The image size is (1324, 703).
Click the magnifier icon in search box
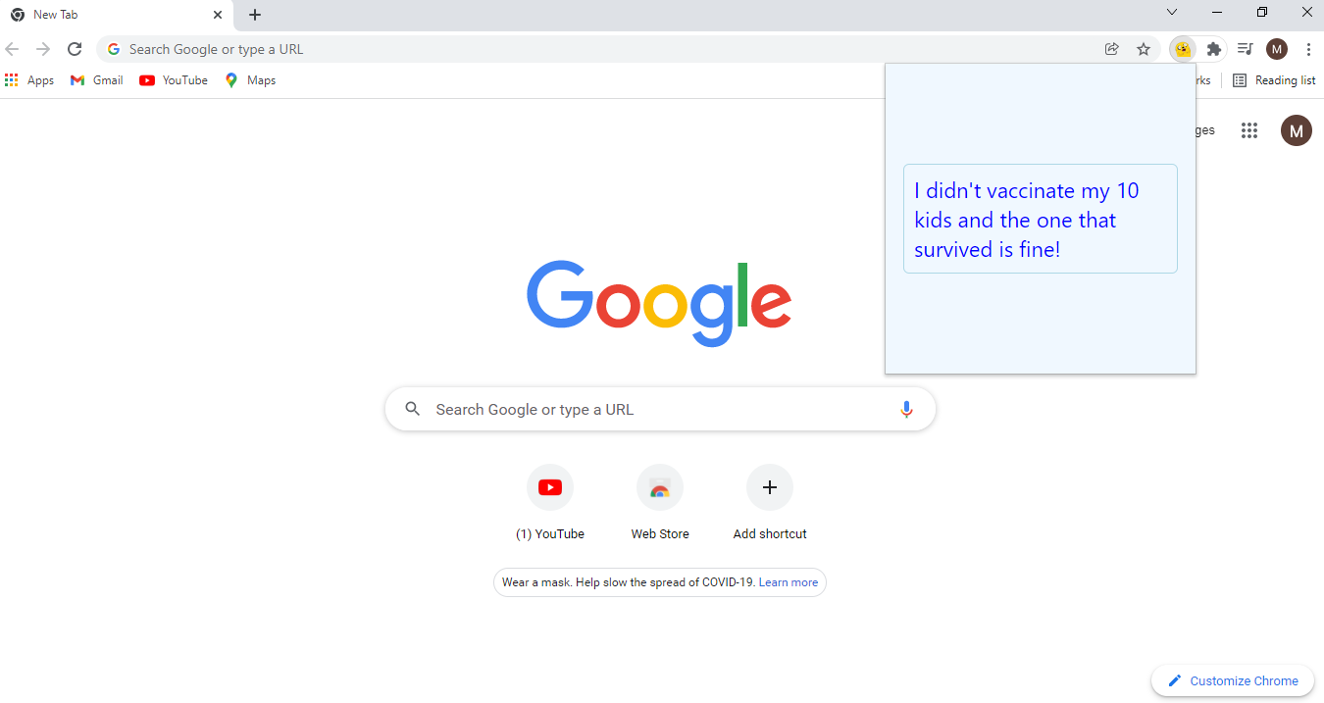(x=413, y=409)
